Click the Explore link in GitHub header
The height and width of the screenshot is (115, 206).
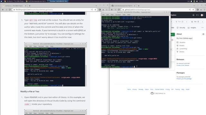click(x=173, y=15)
